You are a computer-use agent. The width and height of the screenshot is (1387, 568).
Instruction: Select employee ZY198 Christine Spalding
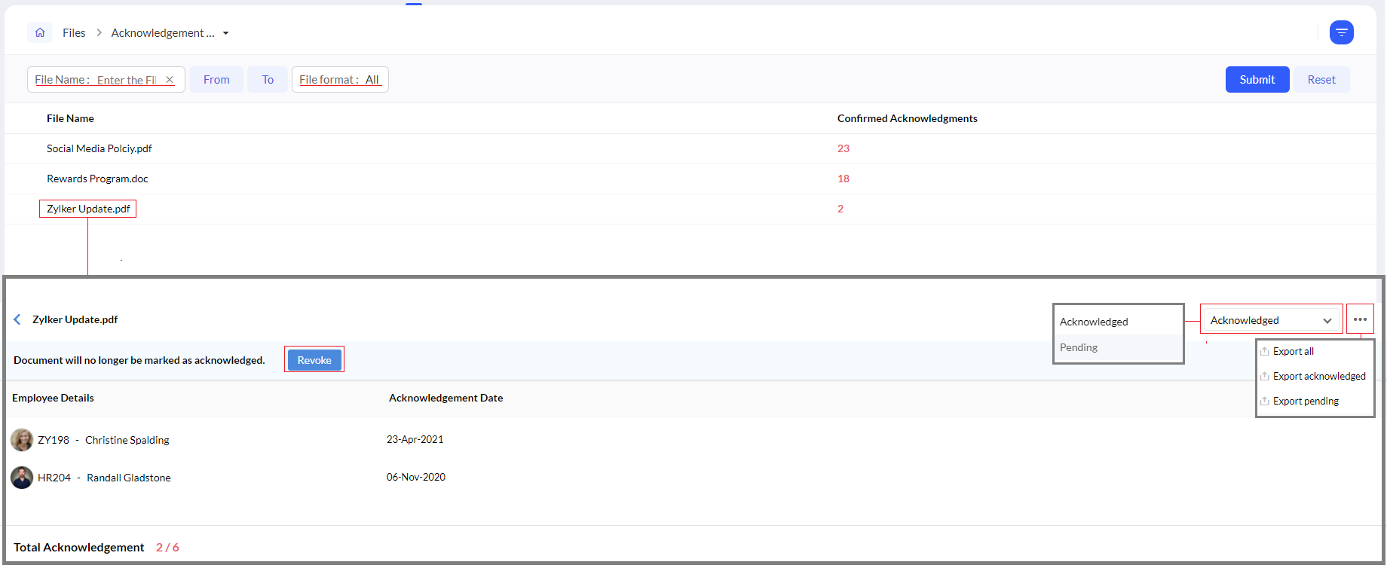103,440
